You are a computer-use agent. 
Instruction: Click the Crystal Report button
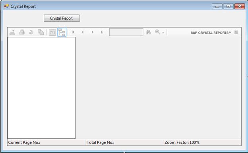62,18
